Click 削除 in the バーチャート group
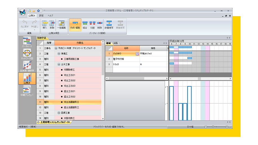This screenshot has height=145, width=258. 99,25
